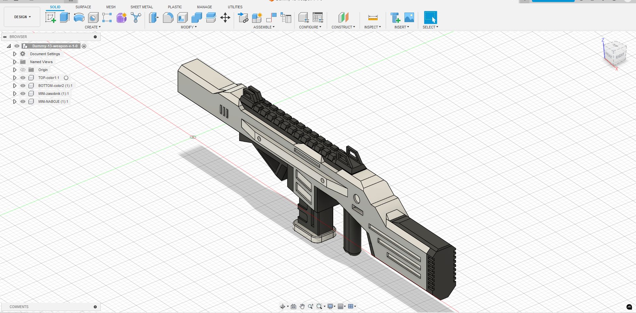The height and width of the screenshot is (313, 636).
Task: Open the Display Settings monitor menu
Action: click(331, 306)
